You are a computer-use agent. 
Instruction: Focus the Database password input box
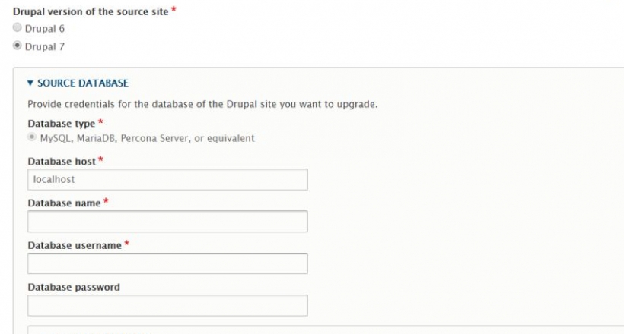pyautogui.click(x=167, y=305)
